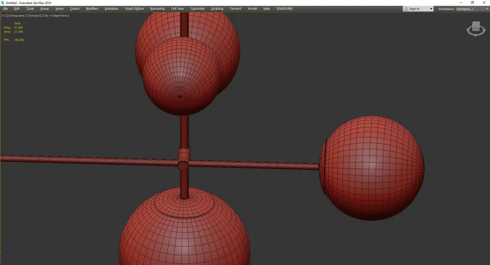Open the Customize menu
Screen dimensions: 490x265
point(198,9)
